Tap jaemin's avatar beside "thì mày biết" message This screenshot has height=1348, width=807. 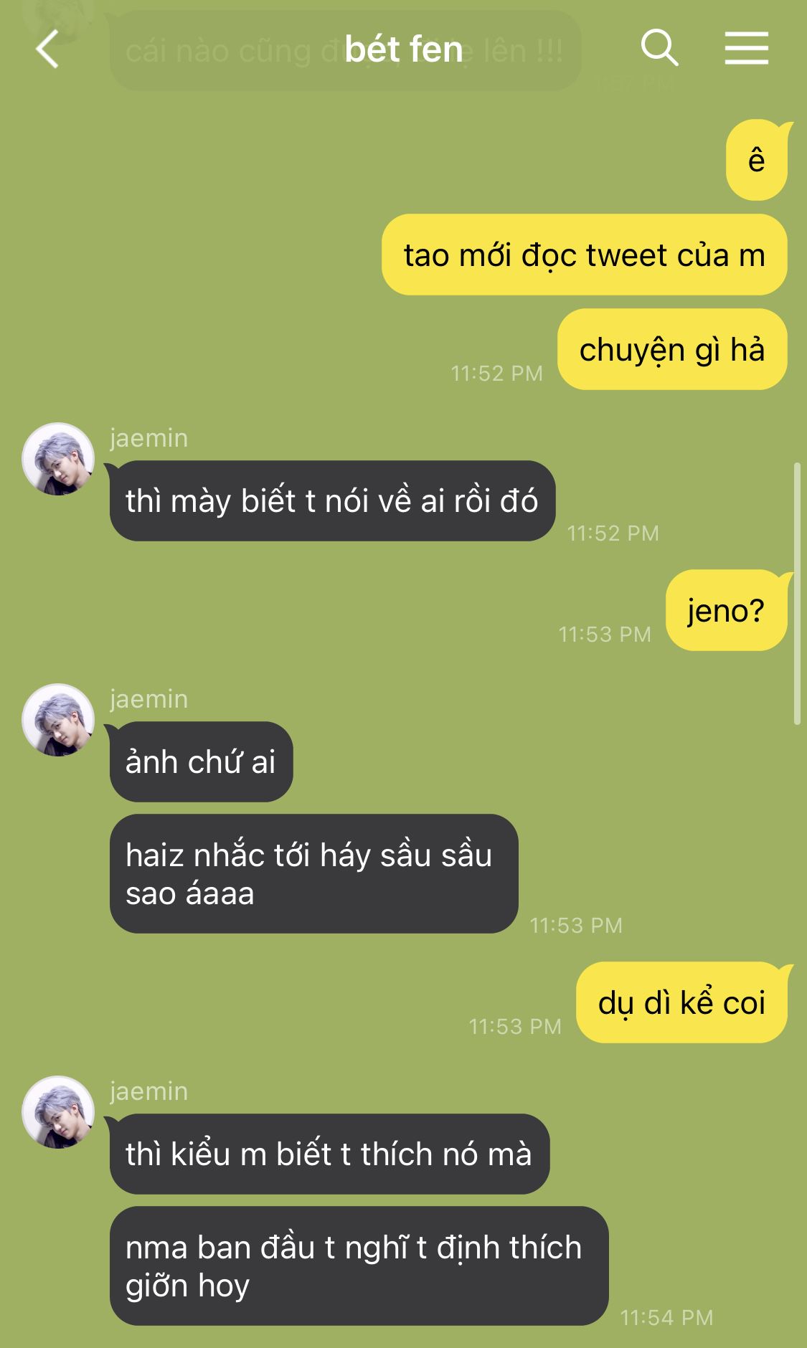pos(58,459)
